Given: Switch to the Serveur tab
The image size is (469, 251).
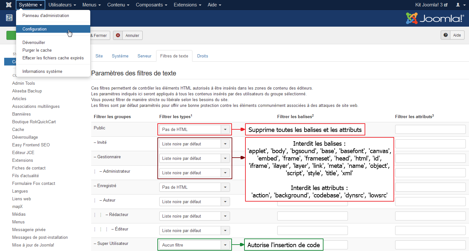Looking at the screenshot, I should [145, 56].
